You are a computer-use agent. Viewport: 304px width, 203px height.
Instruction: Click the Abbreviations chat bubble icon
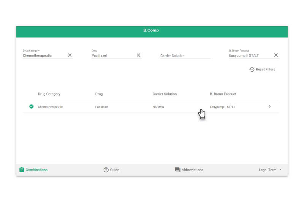[x=177, y=170]
